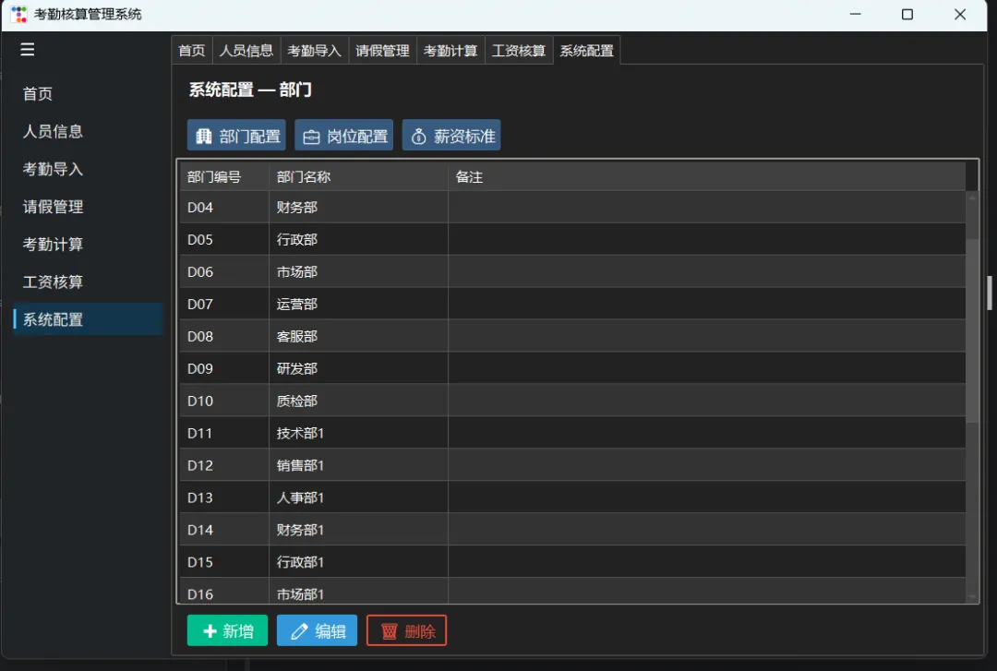The width and height of the screenshot is (997, 671).
Task: Select department code D04
Action: click(224, 208)
